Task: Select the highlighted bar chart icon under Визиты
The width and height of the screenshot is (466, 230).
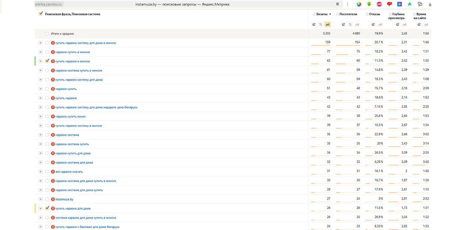Action: click(x=328, y=24)
